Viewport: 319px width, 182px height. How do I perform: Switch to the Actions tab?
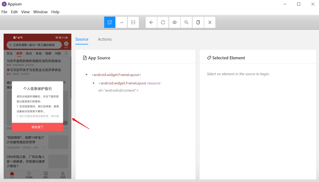[104, 39]
